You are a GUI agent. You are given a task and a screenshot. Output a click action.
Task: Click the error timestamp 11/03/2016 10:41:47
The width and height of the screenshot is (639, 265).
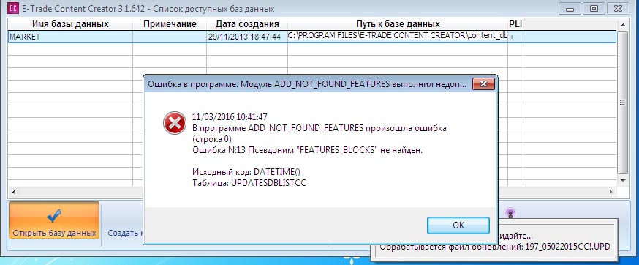click(230, 118)
